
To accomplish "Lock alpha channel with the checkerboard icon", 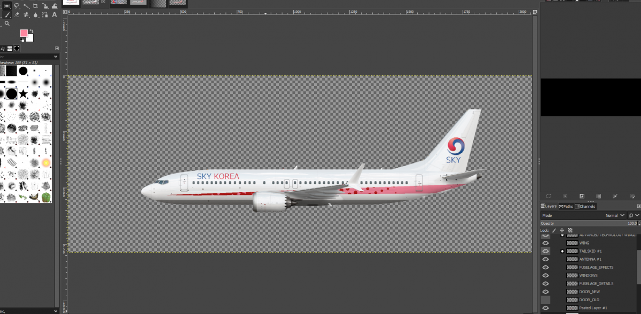I will (x=570, y=230).
